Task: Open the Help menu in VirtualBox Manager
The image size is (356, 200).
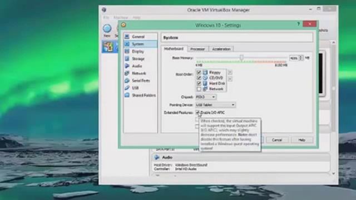Action: 136,17
